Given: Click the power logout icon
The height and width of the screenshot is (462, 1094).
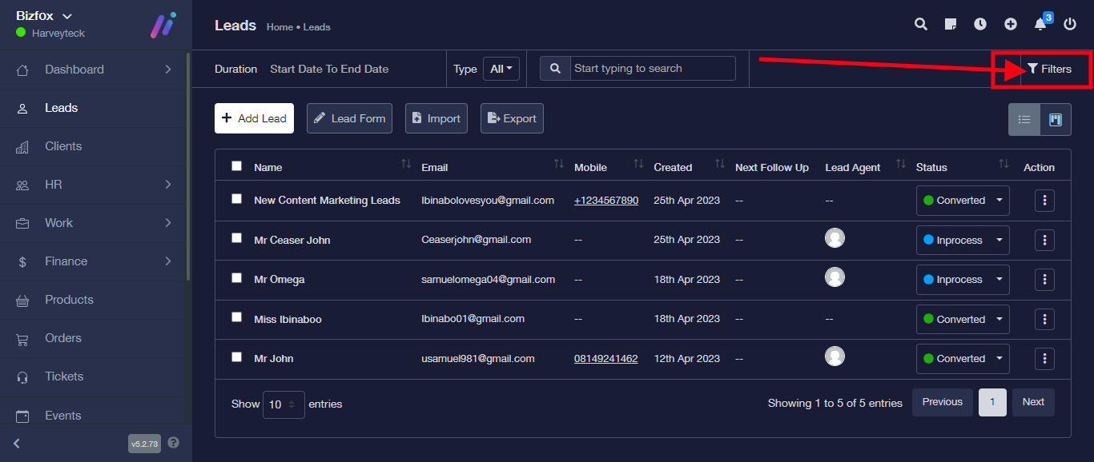Looking at the screenshot, I should click(1070, 24).
